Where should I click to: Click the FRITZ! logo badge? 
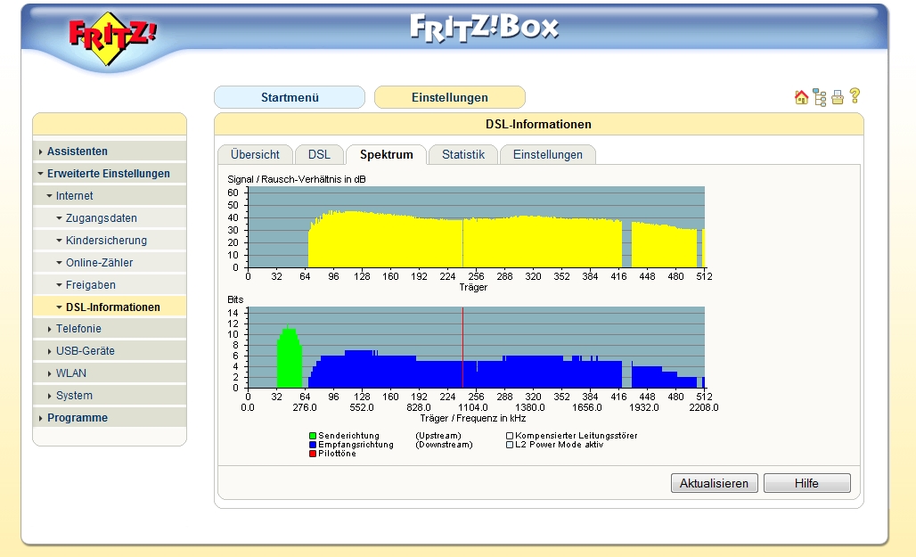pos(113,38)
